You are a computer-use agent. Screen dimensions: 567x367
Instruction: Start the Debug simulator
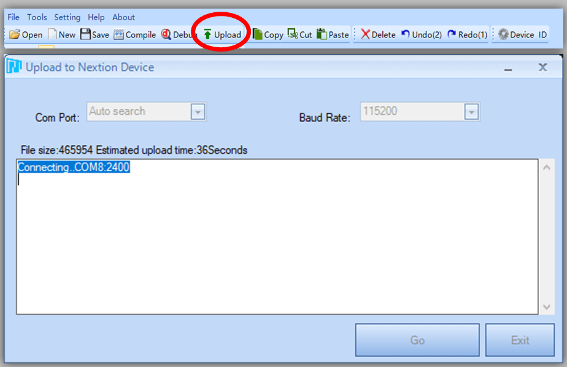(179, 35)
